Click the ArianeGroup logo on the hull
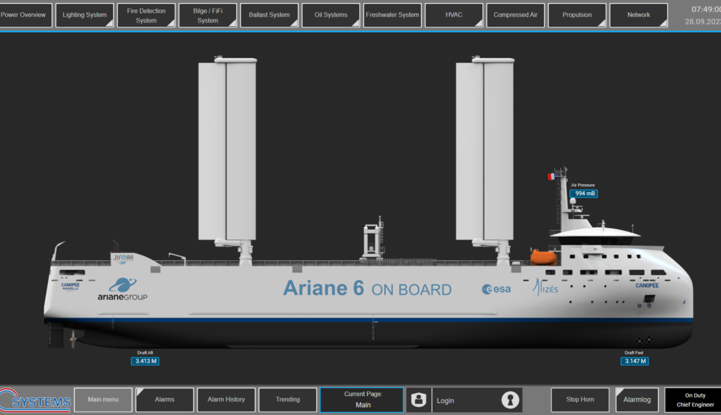The image size is (721, 415). click(x=123, y=290)
